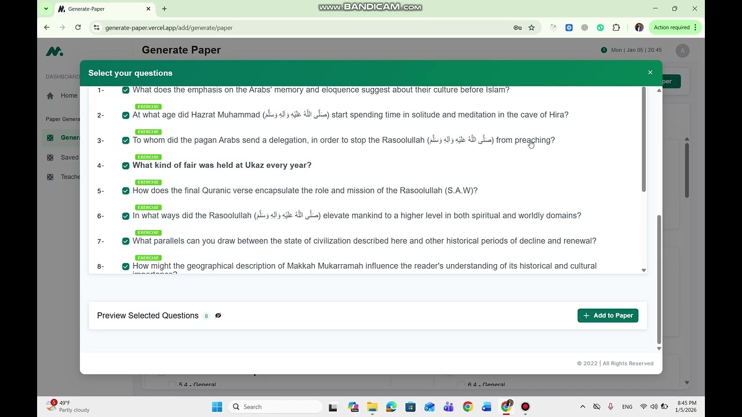Click the Bandicam record icon in the taskbar
This screenshot has width=742, height=417.
pos(525,407)
